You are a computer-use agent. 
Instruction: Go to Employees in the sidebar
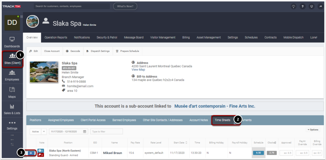[12, 76]
